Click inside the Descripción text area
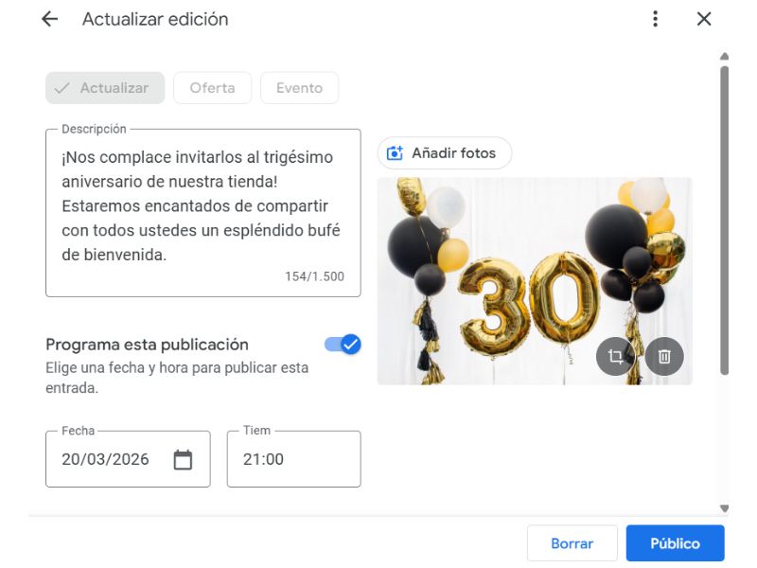This screenshot has width=757, height=568. coord(203,213)
